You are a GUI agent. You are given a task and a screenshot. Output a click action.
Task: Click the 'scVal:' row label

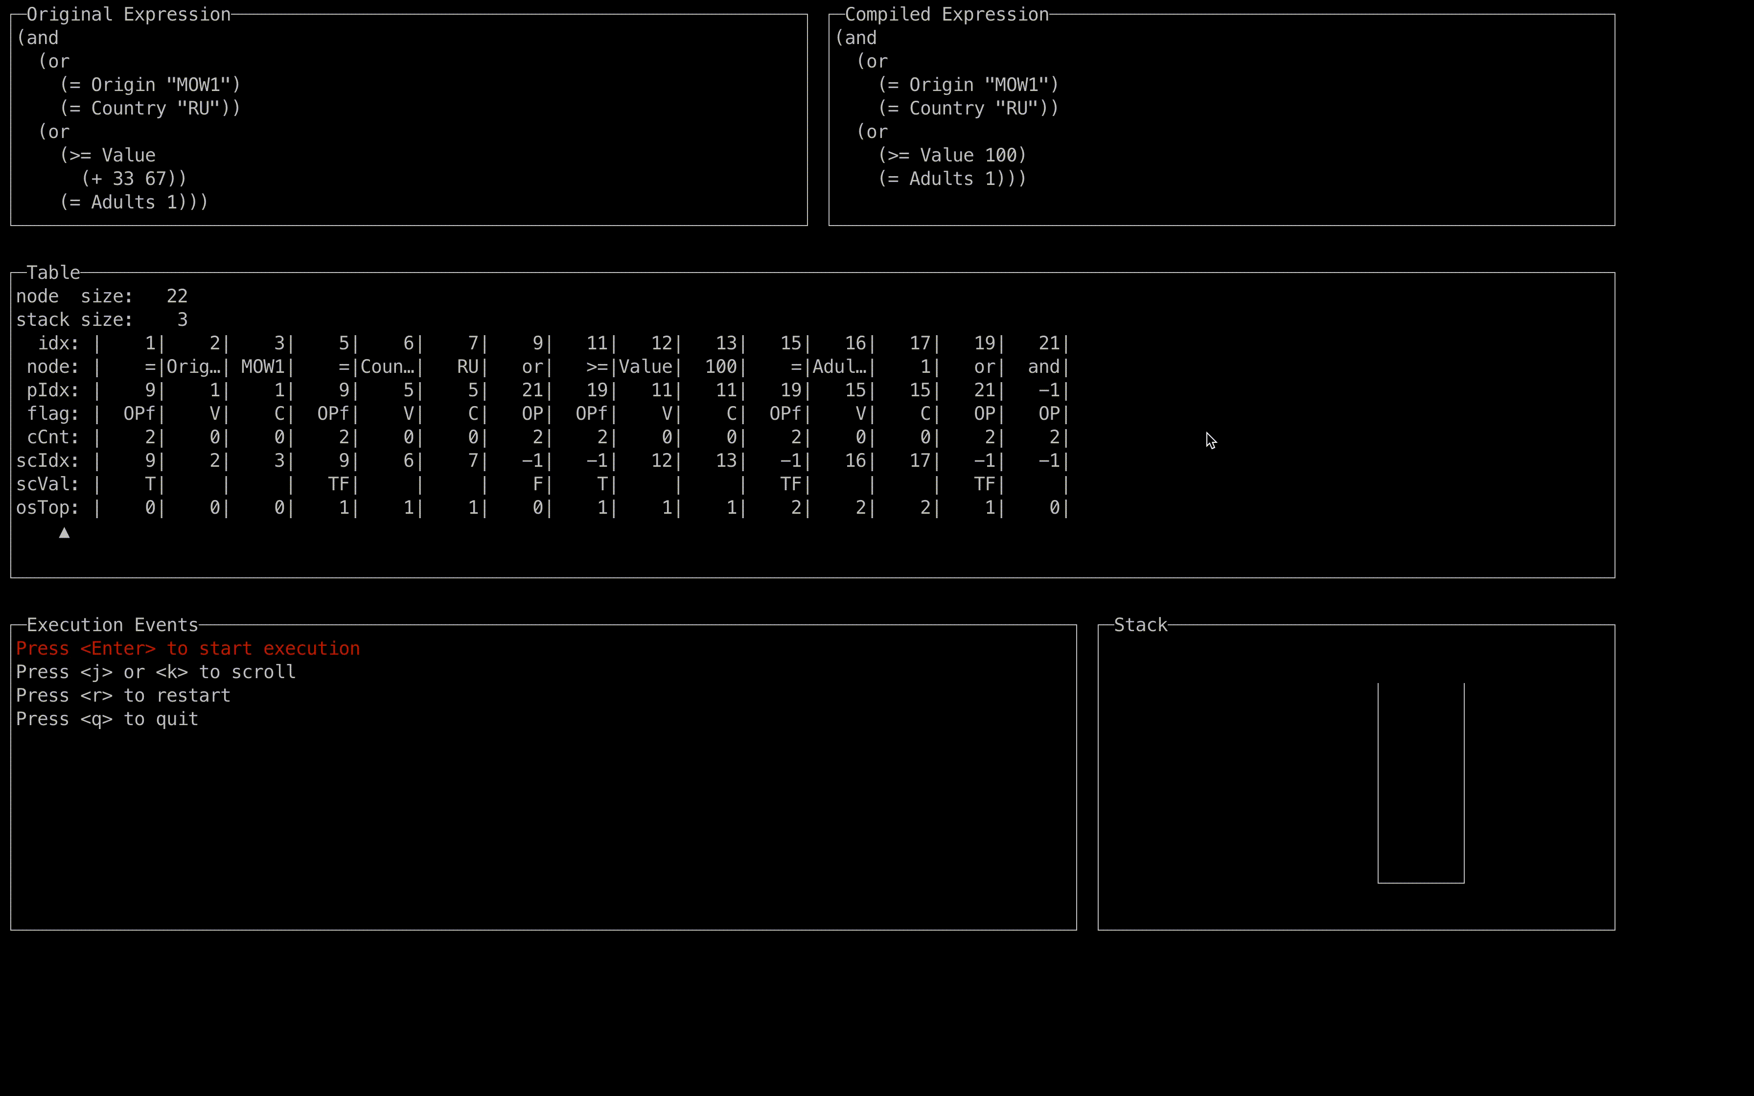point(47,484)
